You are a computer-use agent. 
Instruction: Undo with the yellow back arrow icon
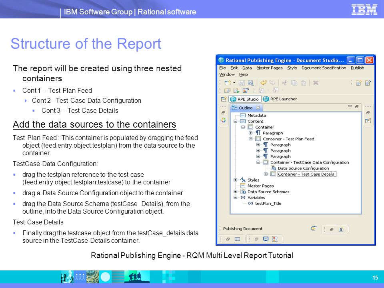point(263,83)
